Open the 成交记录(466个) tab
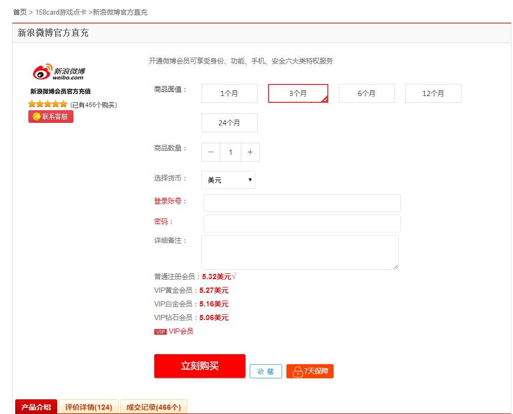Screen dimensions: 513x414 point(154,407)
